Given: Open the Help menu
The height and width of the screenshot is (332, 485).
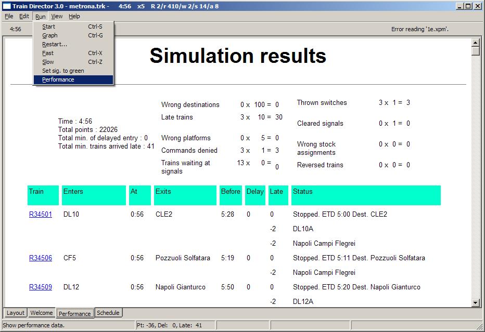Looking at the screenshot, I should point(74,16).
